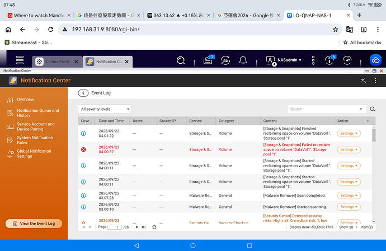Close the Notification Center app tab
The height and width of the screenshot is (251, 386).
click(127, 61)
